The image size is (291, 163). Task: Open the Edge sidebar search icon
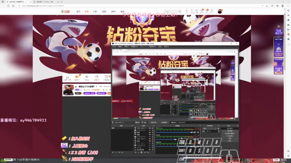pyautogui.click(x=288, y=11)
